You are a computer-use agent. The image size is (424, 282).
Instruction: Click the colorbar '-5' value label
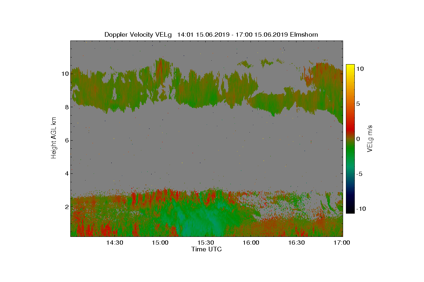point(359,174)
